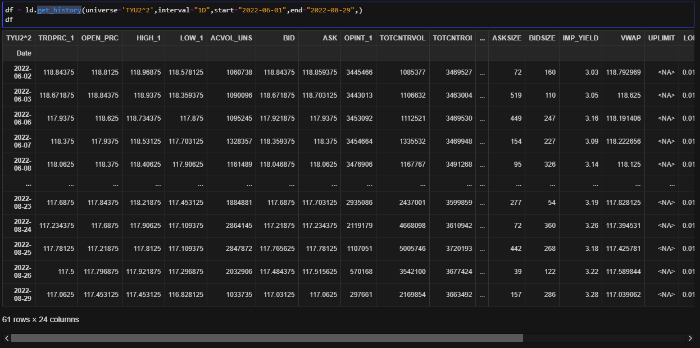Select row index 2022-06-08
This screenshot has width=700, height=348.
tap(19, 164)
